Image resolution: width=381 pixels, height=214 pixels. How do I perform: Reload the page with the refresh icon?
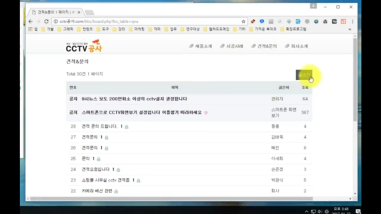pyautogui.click(x=46, y=21)
